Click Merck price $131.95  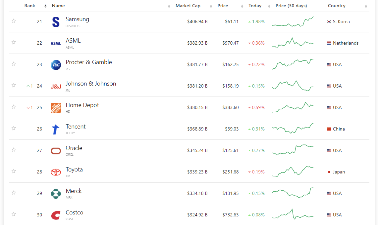[231, 193]
